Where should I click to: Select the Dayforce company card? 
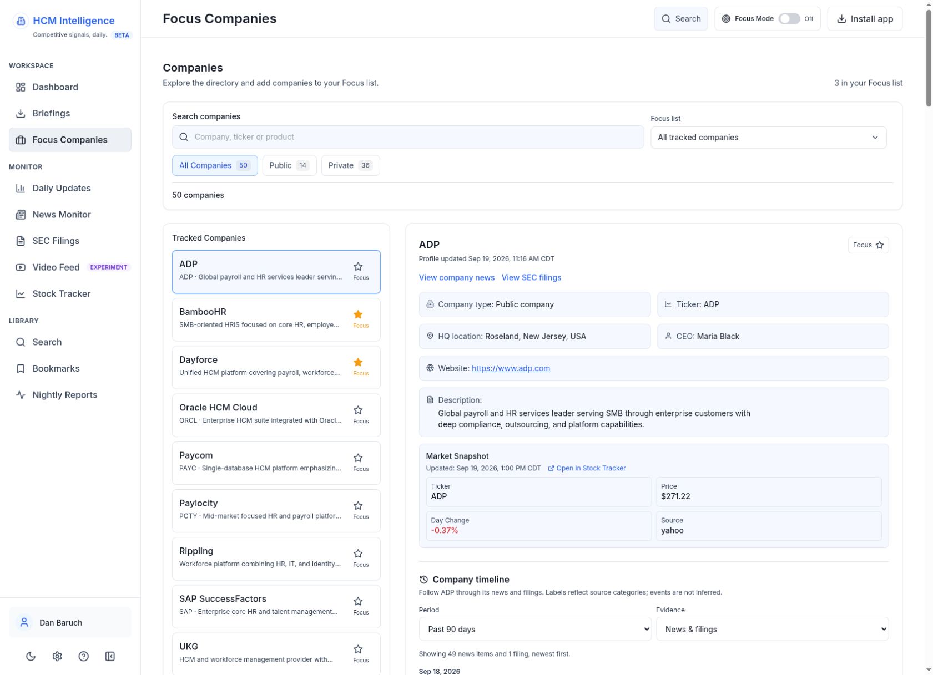[x=276, y=367]
